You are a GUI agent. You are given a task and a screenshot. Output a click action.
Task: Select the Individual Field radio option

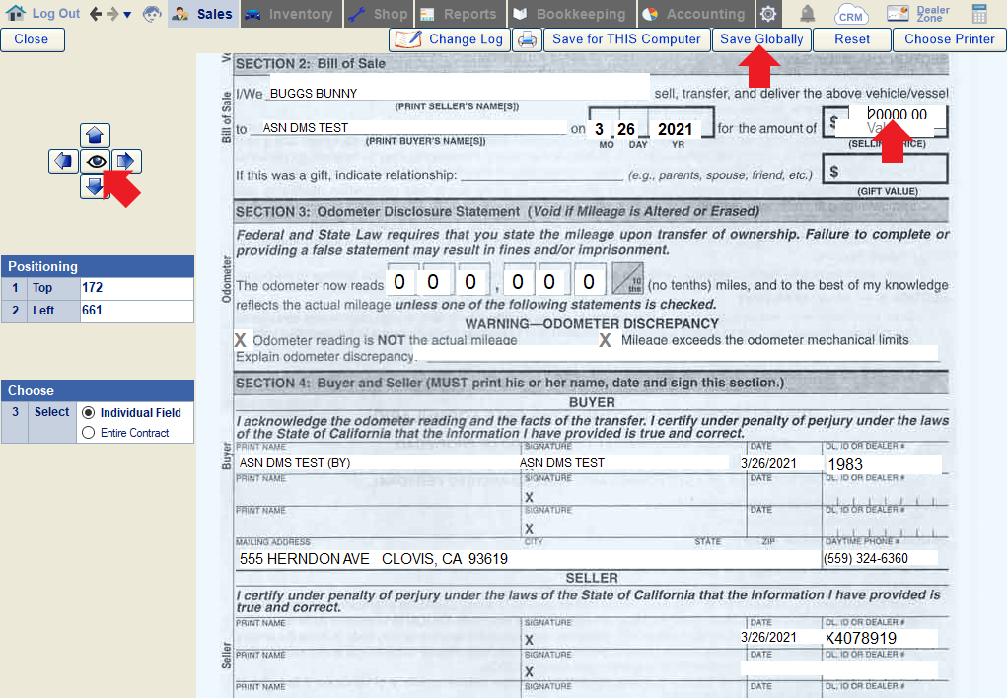[89, 413]
